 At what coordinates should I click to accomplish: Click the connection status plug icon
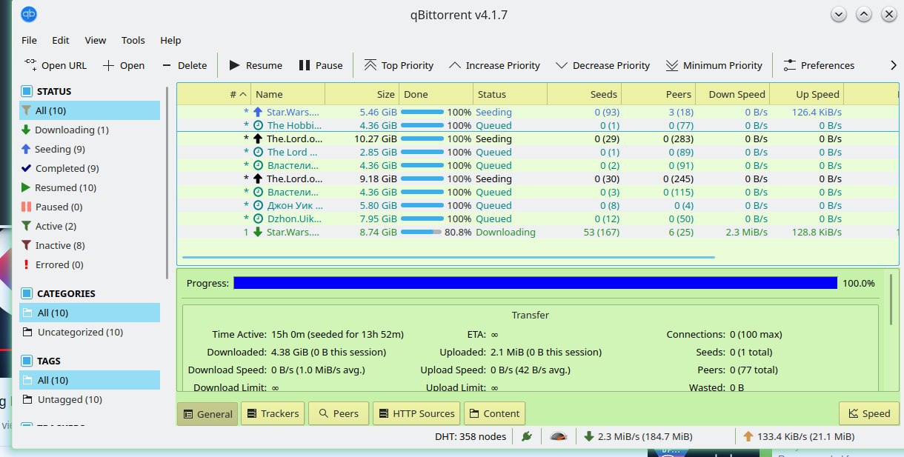527,436
